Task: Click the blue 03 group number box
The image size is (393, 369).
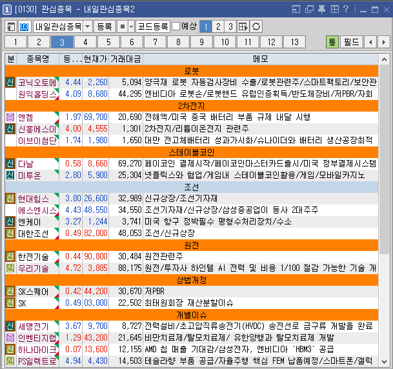Action: coord(25,26)
